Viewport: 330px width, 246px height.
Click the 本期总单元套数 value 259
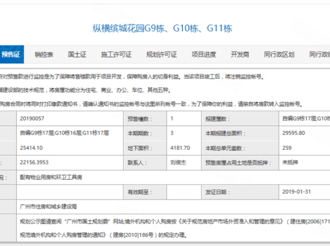[286, 148]
